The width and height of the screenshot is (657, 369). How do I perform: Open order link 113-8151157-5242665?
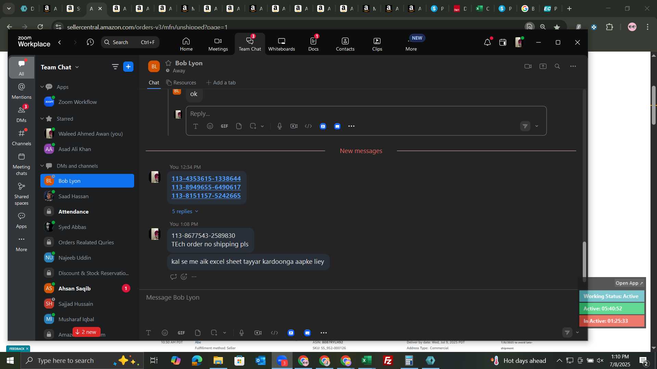pos(206,196)
